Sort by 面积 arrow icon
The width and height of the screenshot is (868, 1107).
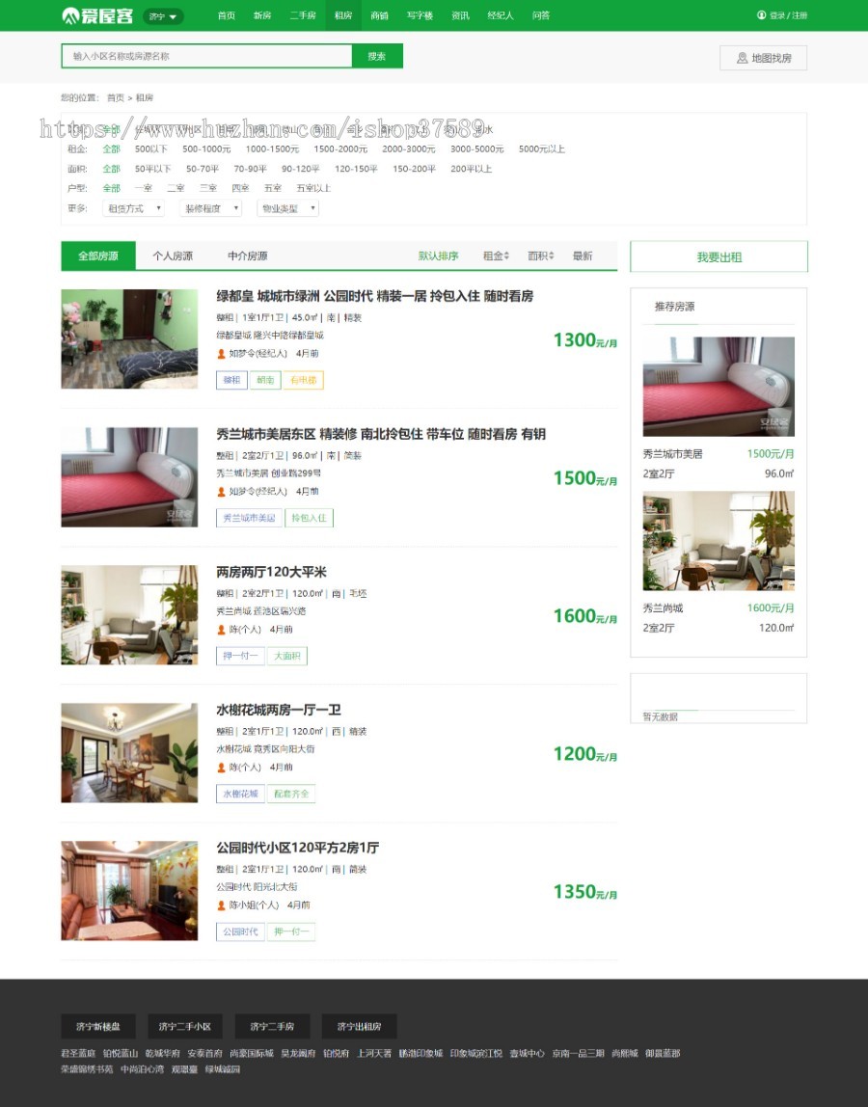[x=552, y=256]
